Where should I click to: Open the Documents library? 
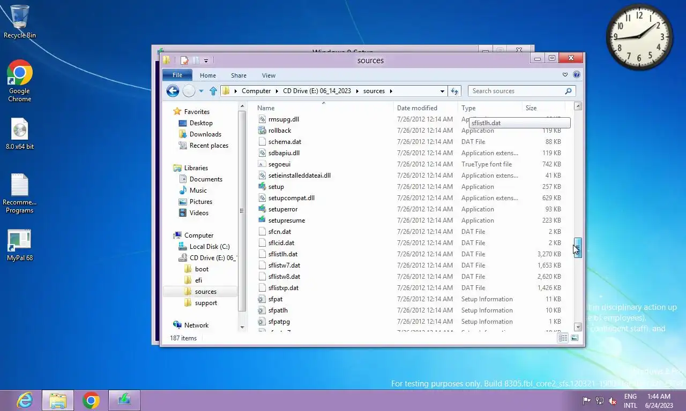tap(206, 179)
